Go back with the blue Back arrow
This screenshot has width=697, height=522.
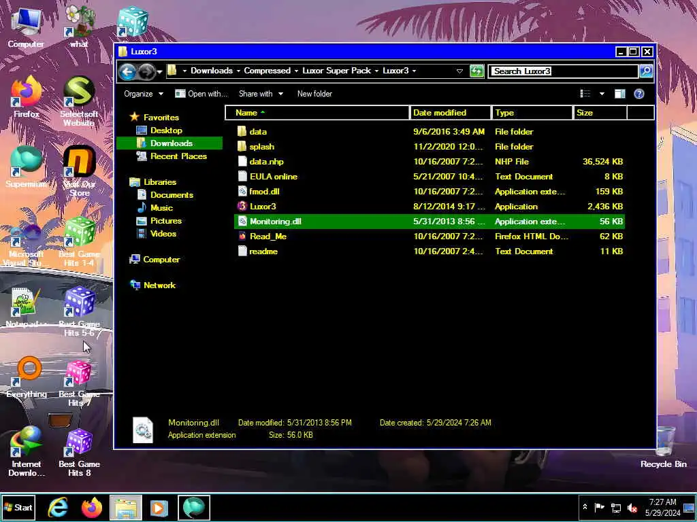click(127, 71)
